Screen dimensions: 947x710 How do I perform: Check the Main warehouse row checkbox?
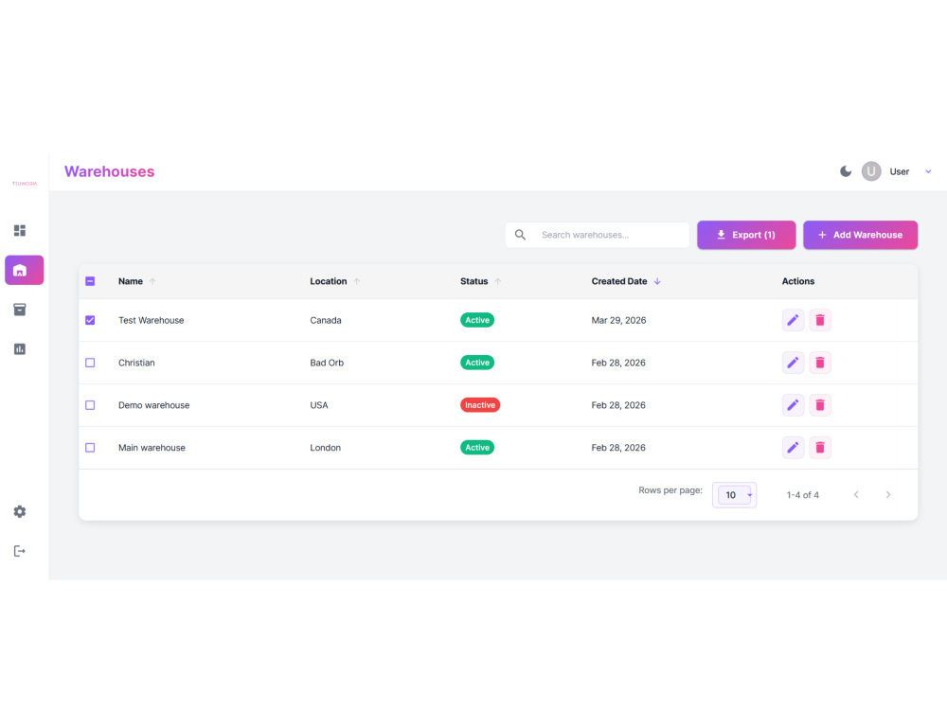[x=90, y=448]
